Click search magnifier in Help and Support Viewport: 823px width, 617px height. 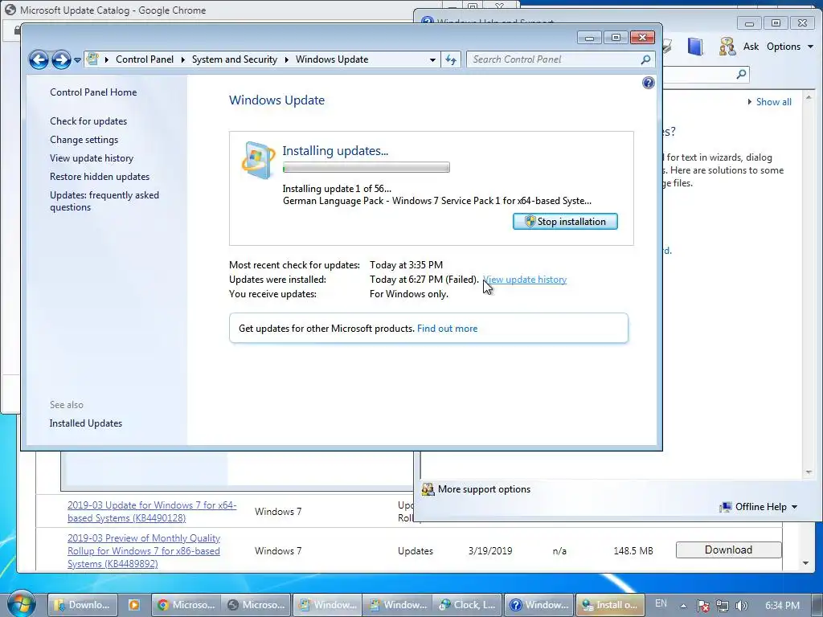click(741, 74)
